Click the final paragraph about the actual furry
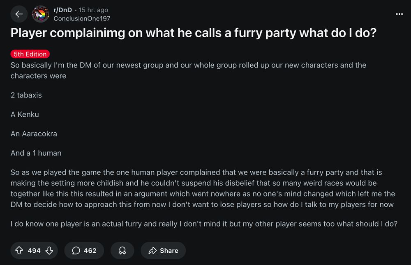 (204, 224)
